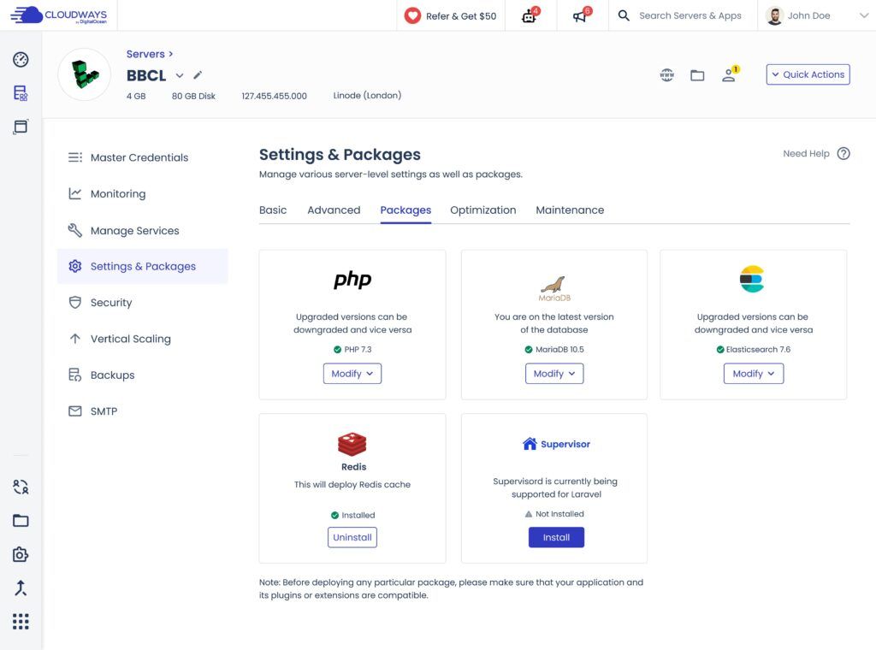
Task: Open Security in the sidebar
Action: [x=143, y=303]
